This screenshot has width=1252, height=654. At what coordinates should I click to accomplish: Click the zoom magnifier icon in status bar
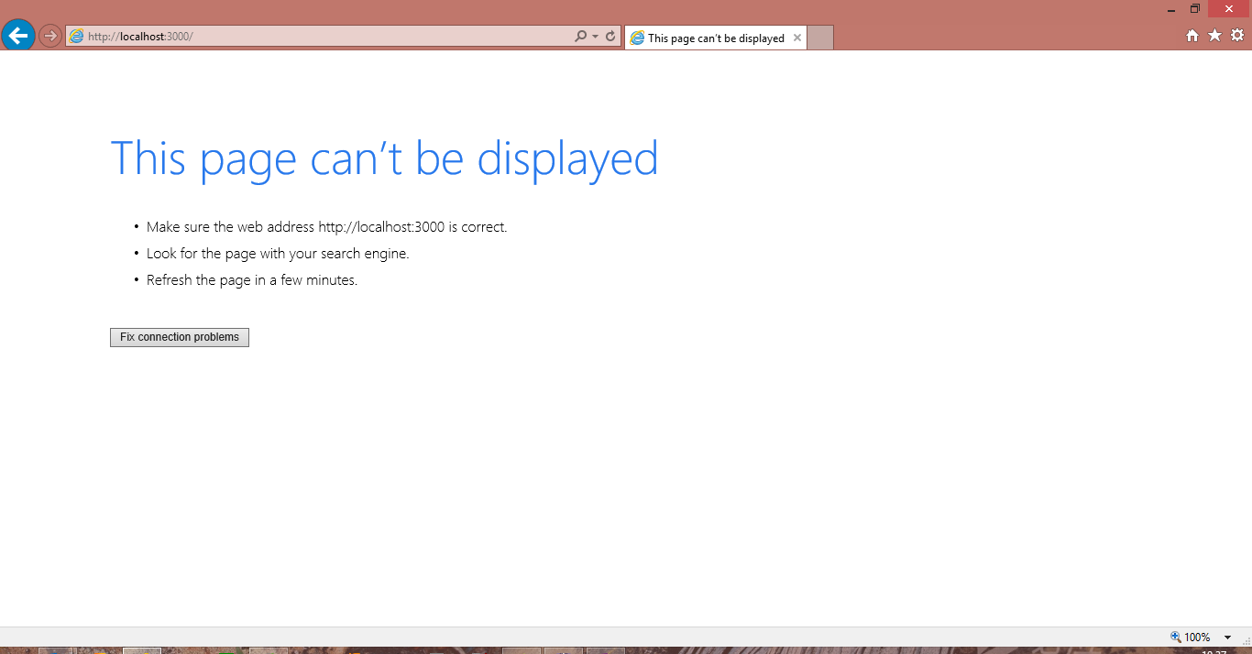(x=1176, y=637)
